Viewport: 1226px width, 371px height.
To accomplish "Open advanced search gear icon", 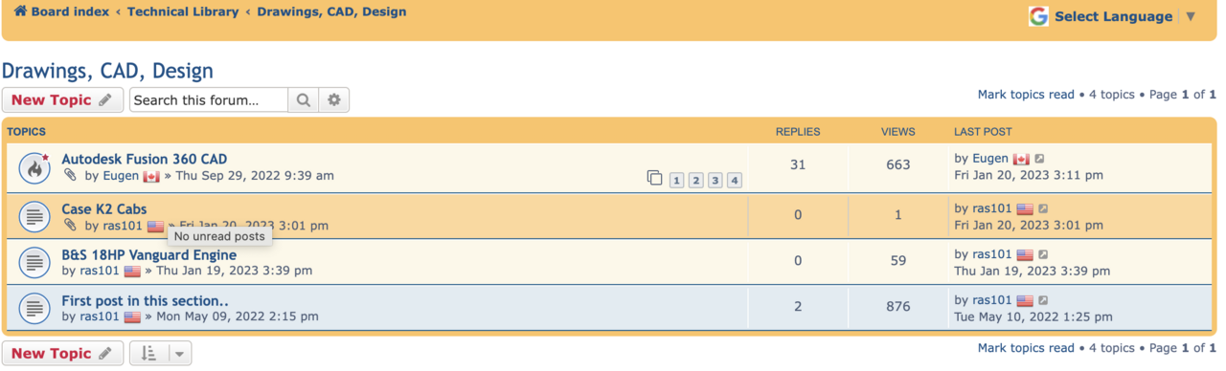I will click(x=333, y=100).
